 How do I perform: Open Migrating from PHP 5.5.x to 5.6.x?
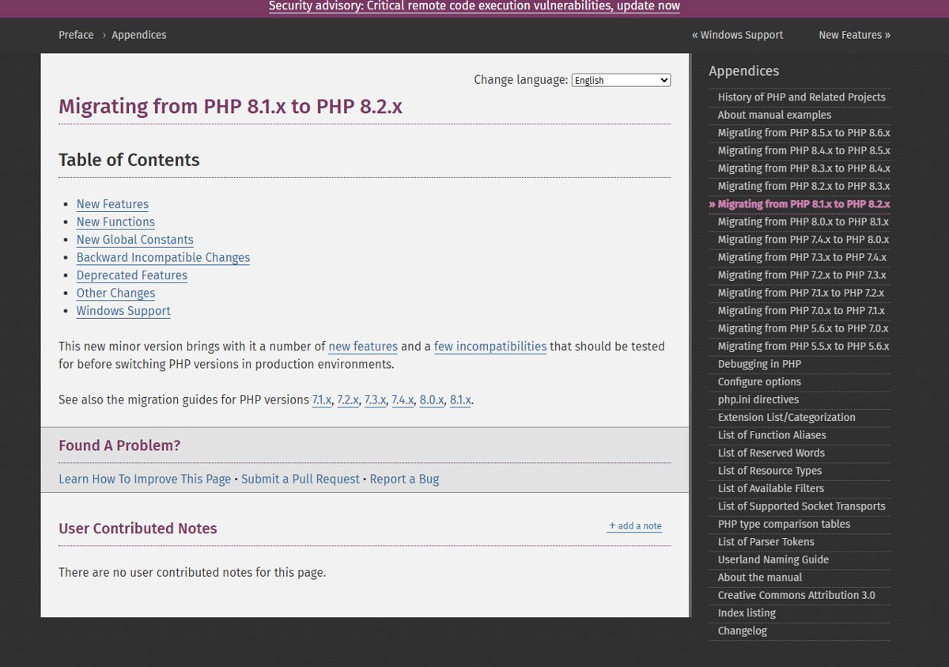coord(803,347)
